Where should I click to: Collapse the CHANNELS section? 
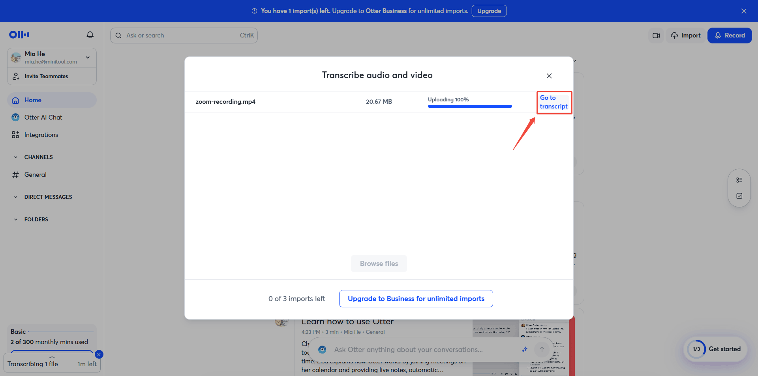[x=16, y=157]
